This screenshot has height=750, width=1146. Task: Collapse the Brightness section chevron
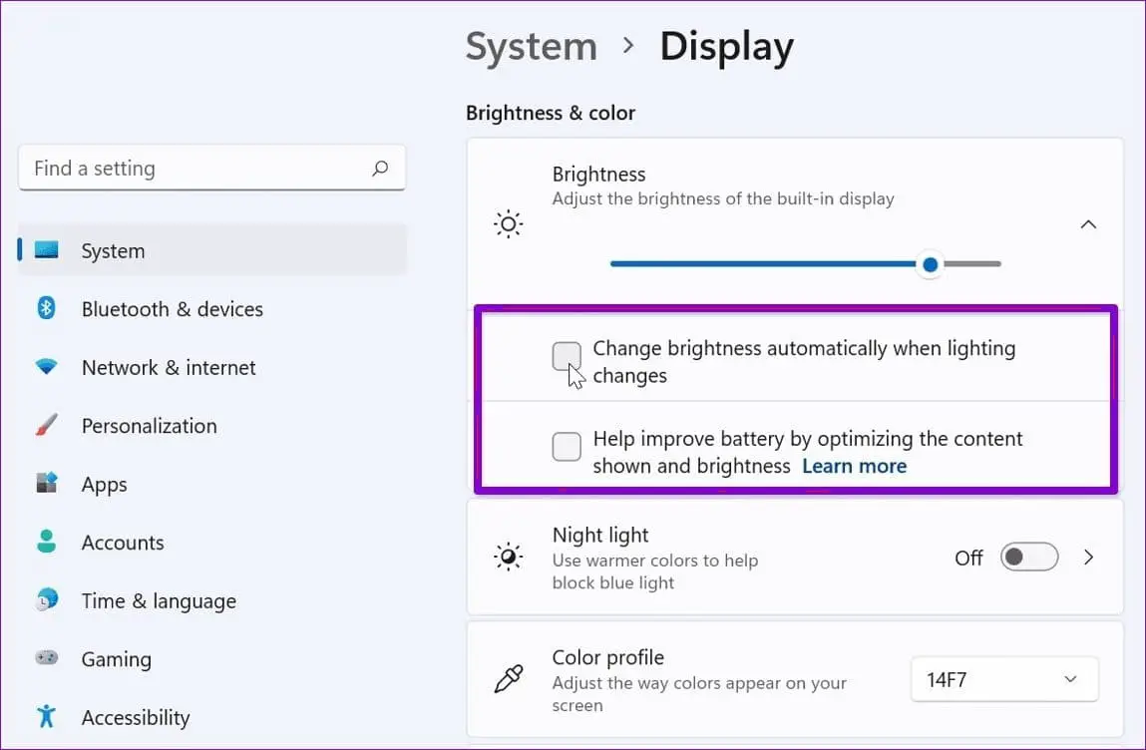(1088, 224)
